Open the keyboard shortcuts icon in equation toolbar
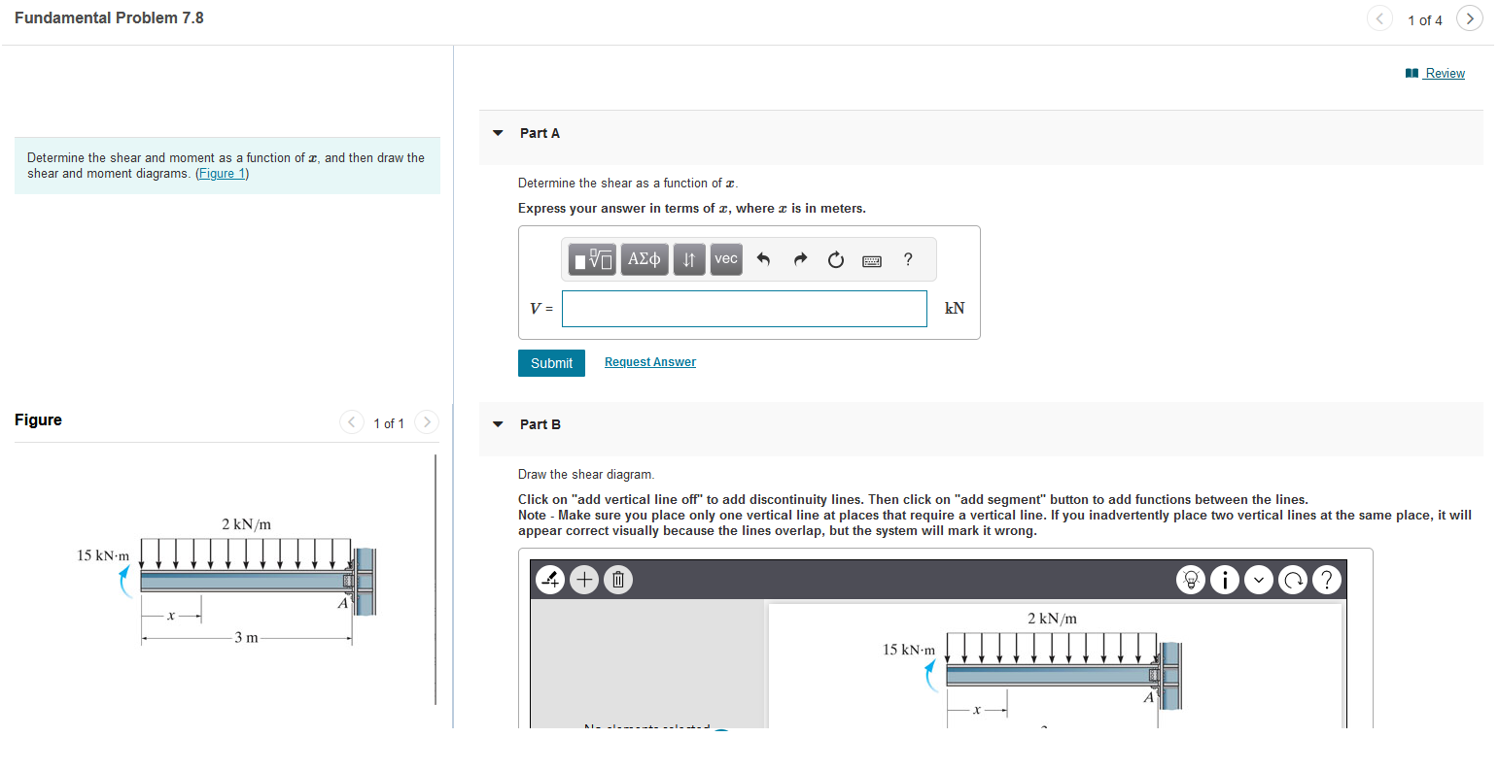Image resolution: width=1499 pixels, height=771 pixels. (871, 259)
